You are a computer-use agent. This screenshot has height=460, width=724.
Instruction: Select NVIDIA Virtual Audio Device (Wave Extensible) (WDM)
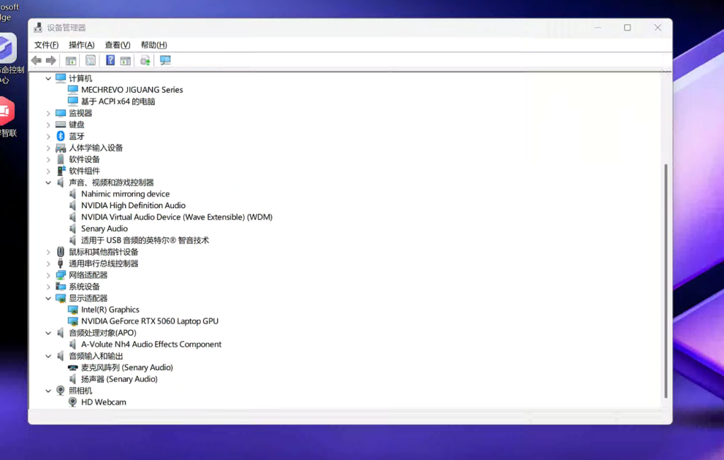point(177,217)
